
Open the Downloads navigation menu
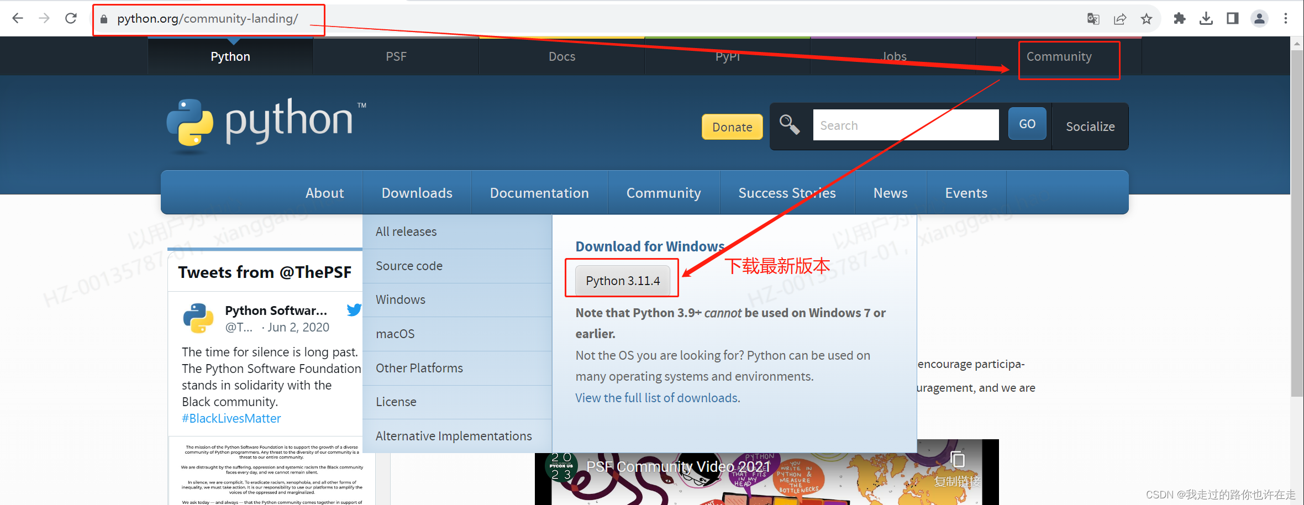[417, 193]
